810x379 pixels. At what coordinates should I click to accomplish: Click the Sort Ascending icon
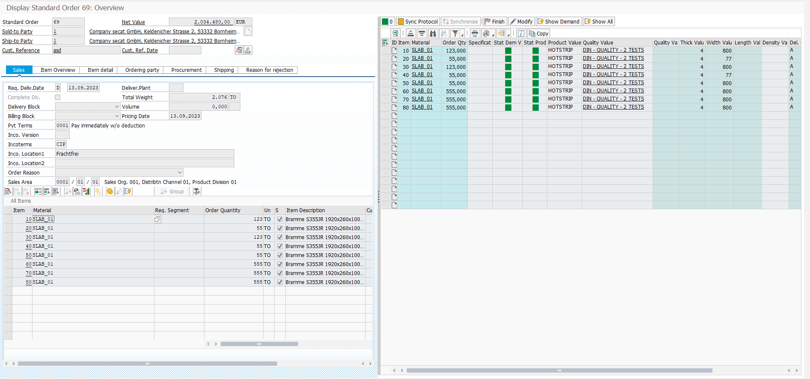coord(411,33)
